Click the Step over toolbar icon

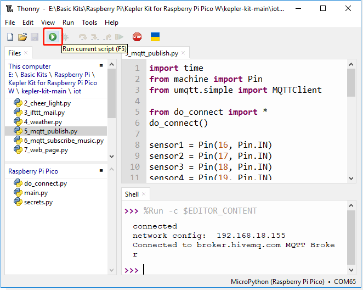83,37
